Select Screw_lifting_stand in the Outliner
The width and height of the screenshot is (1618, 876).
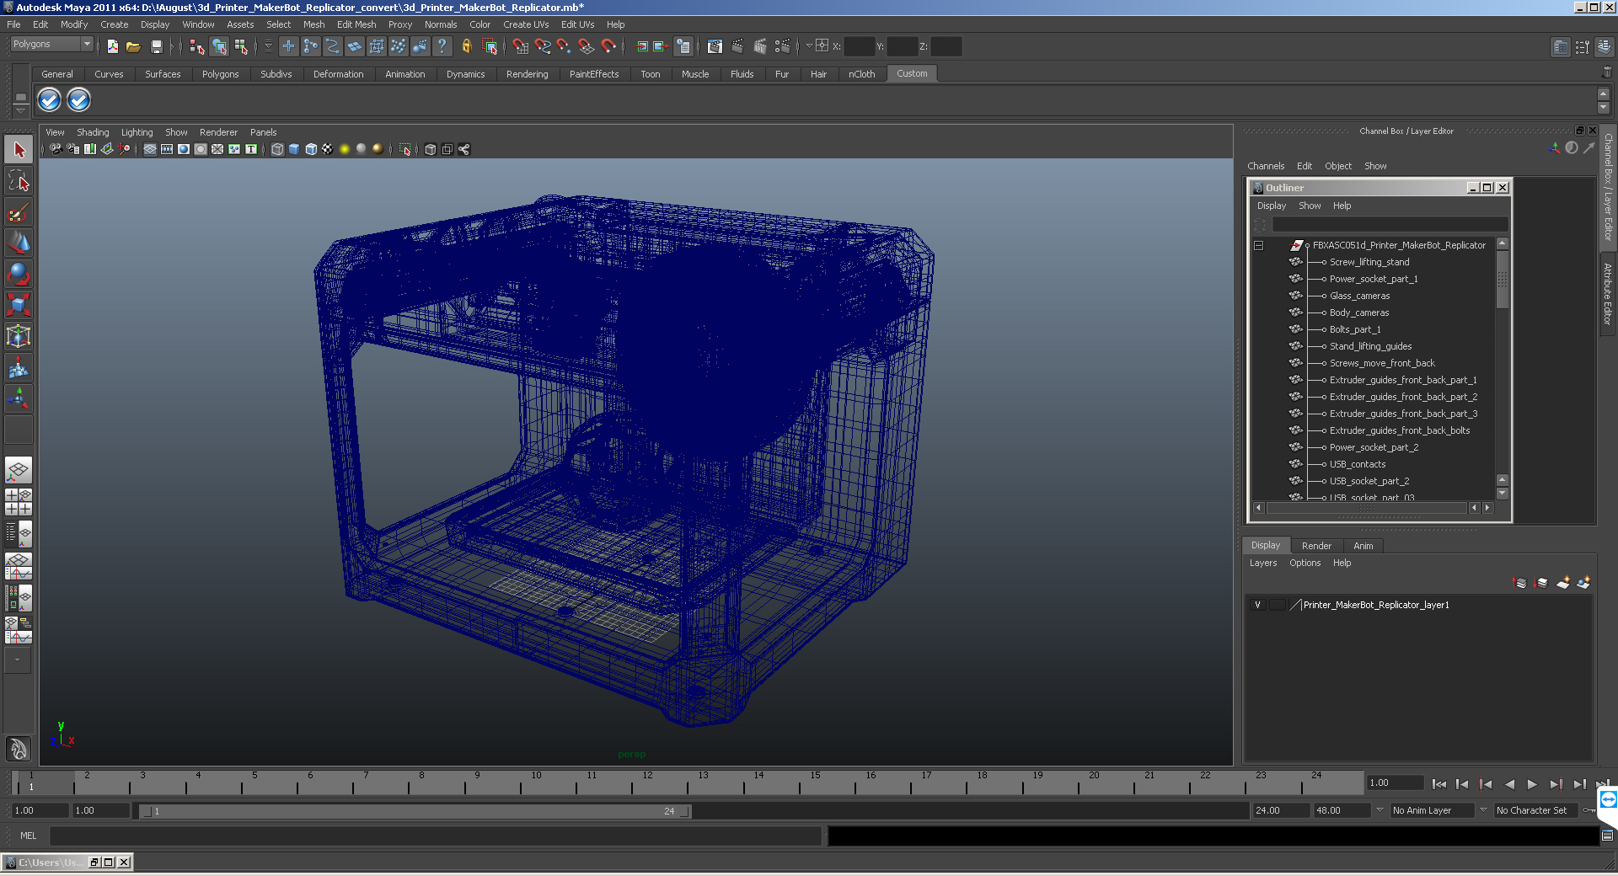pyautogui.click(x=1369, y=262)
